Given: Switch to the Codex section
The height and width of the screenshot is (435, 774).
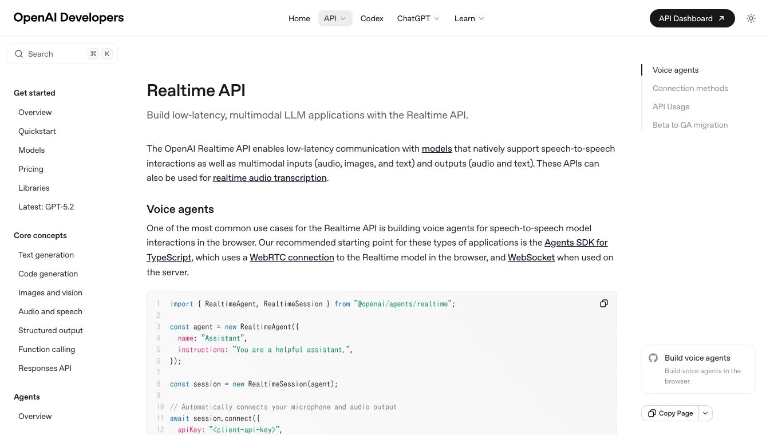Looking at the screenshot, I should pos(372,18).
